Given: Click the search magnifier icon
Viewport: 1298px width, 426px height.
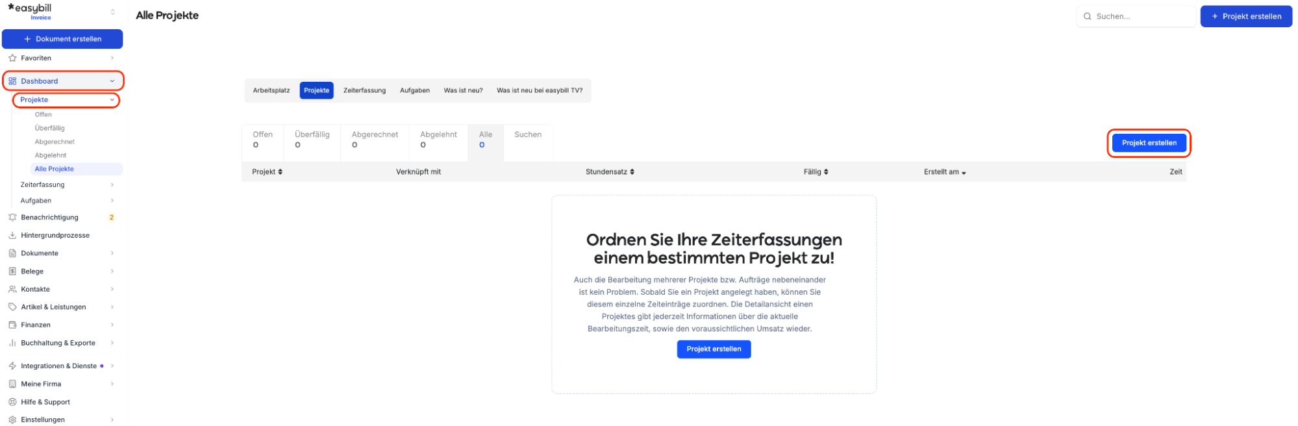Looking at the screenshot, I should 1087,16.
